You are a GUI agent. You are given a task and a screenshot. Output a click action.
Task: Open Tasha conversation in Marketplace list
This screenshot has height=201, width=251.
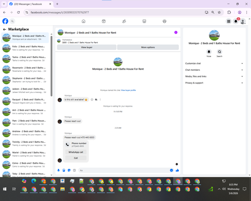pos(25,59)
